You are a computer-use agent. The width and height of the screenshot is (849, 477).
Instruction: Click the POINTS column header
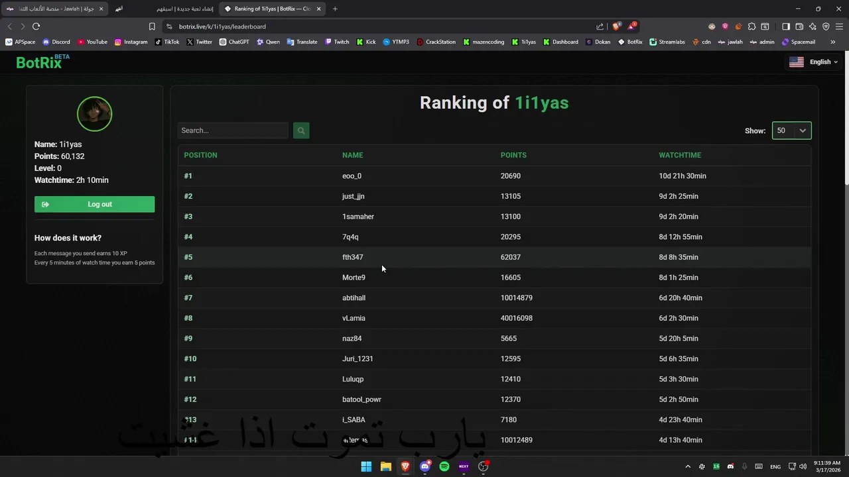513,155
